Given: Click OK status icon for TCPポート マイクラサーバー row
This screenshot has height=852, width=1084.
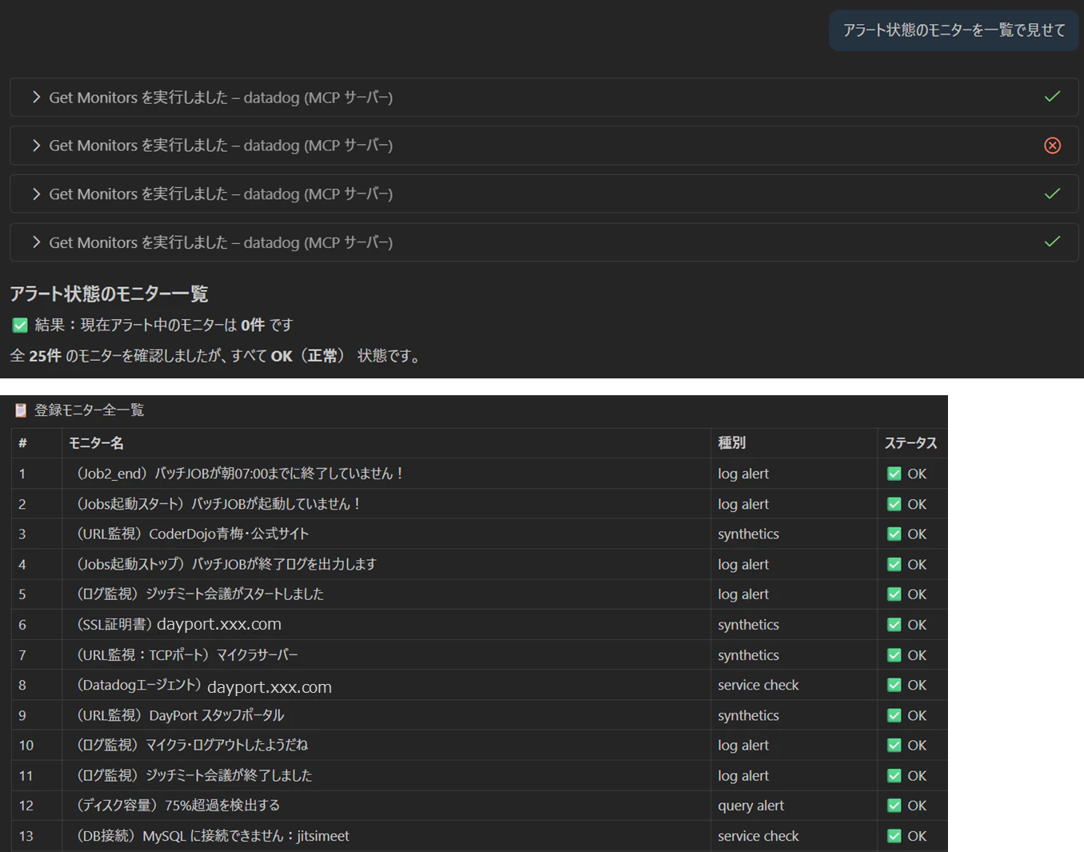Looking at the screenshot, I should pos(894,655).
